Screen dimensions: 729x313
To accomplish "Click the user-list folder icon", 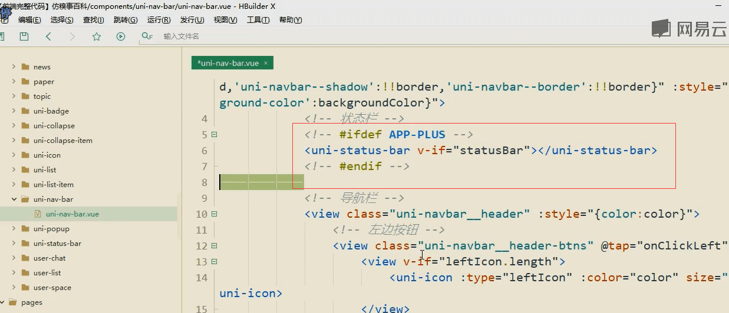I will click(25, 272).
